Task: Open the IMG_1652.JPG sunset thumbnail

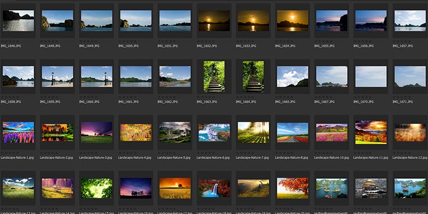Action: (215, 21)
